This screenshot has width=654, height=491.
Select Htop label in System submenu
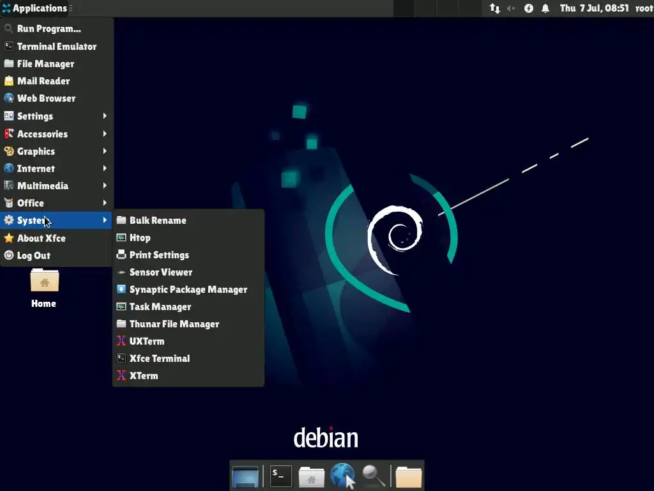140,238
